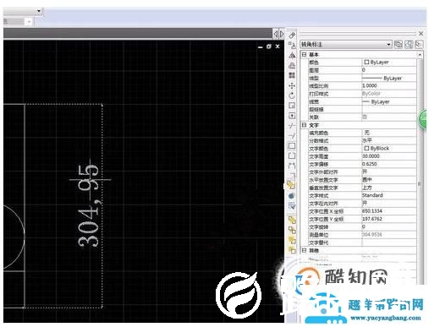This screenshot has width=429, height=327.
Task: Select the Scale tool
Action: [x=292, y=106]
